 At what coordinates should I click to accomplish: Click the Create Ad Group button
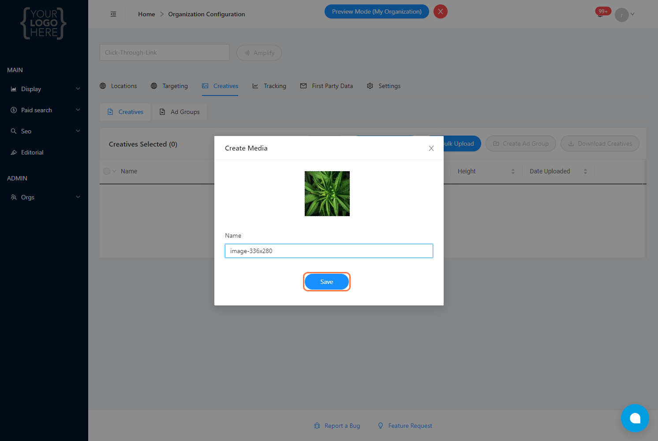click(521, 143)
